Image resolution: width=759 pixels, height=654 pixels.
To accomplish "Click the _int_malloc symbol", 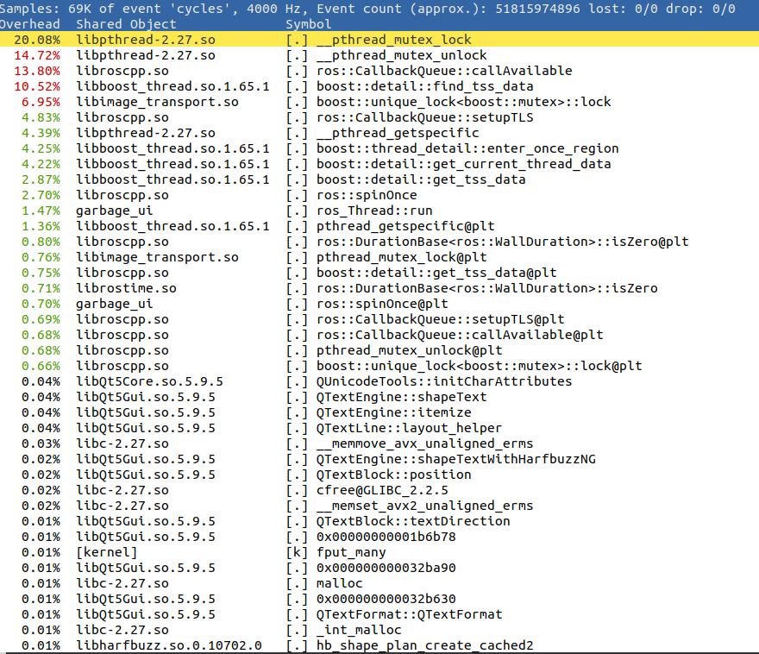I will 359,630.
